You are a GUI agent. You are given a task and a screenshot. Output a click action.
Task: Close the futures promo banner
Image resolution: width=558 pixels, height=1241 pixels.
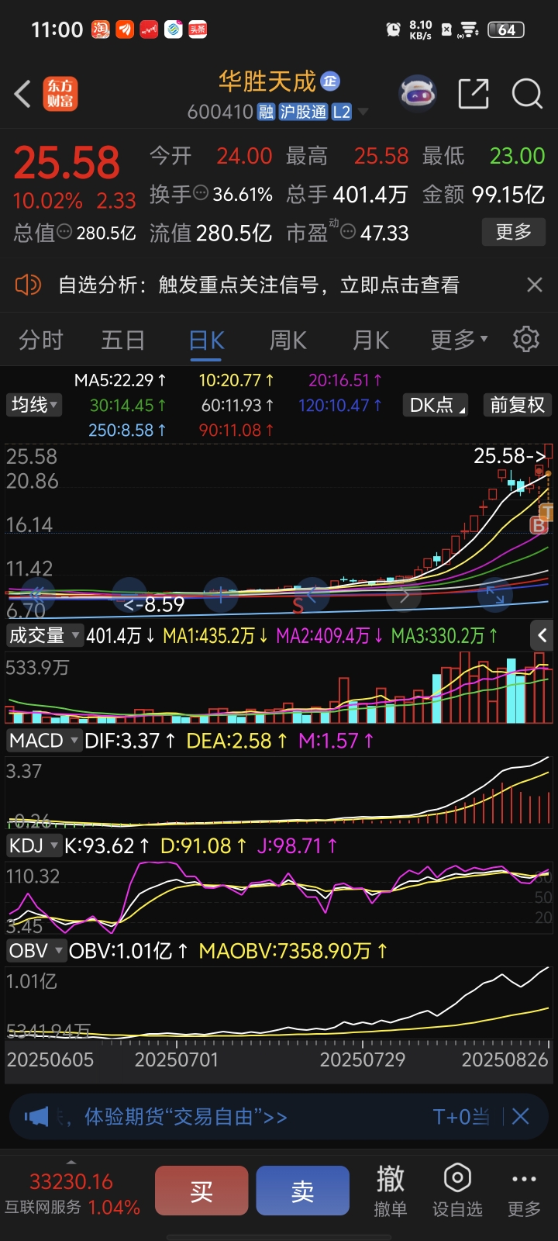coord(521,1116)
